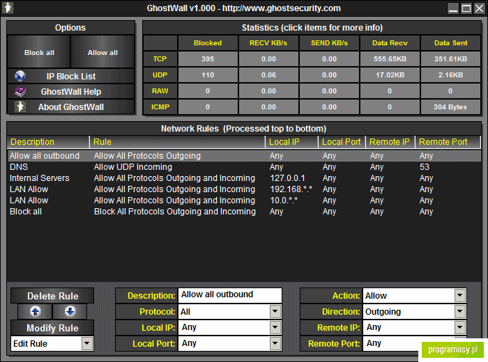Image resolution: width=488 pixels, height=362 pixels.
Task: Click the ghost icon beside About GhostWall
Action: tap(20, 107)
